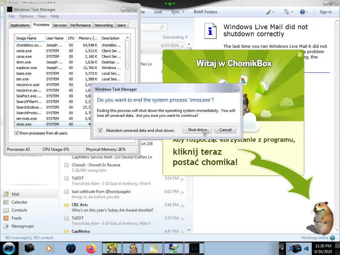Switch to the Applications tab in Task Manager
340x255 pixels.
click(20, 25)
